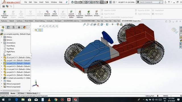182x102 pixels.
Task: Expand car part 1<4> component
Action: pyautogui.click(x=2, y=60)
